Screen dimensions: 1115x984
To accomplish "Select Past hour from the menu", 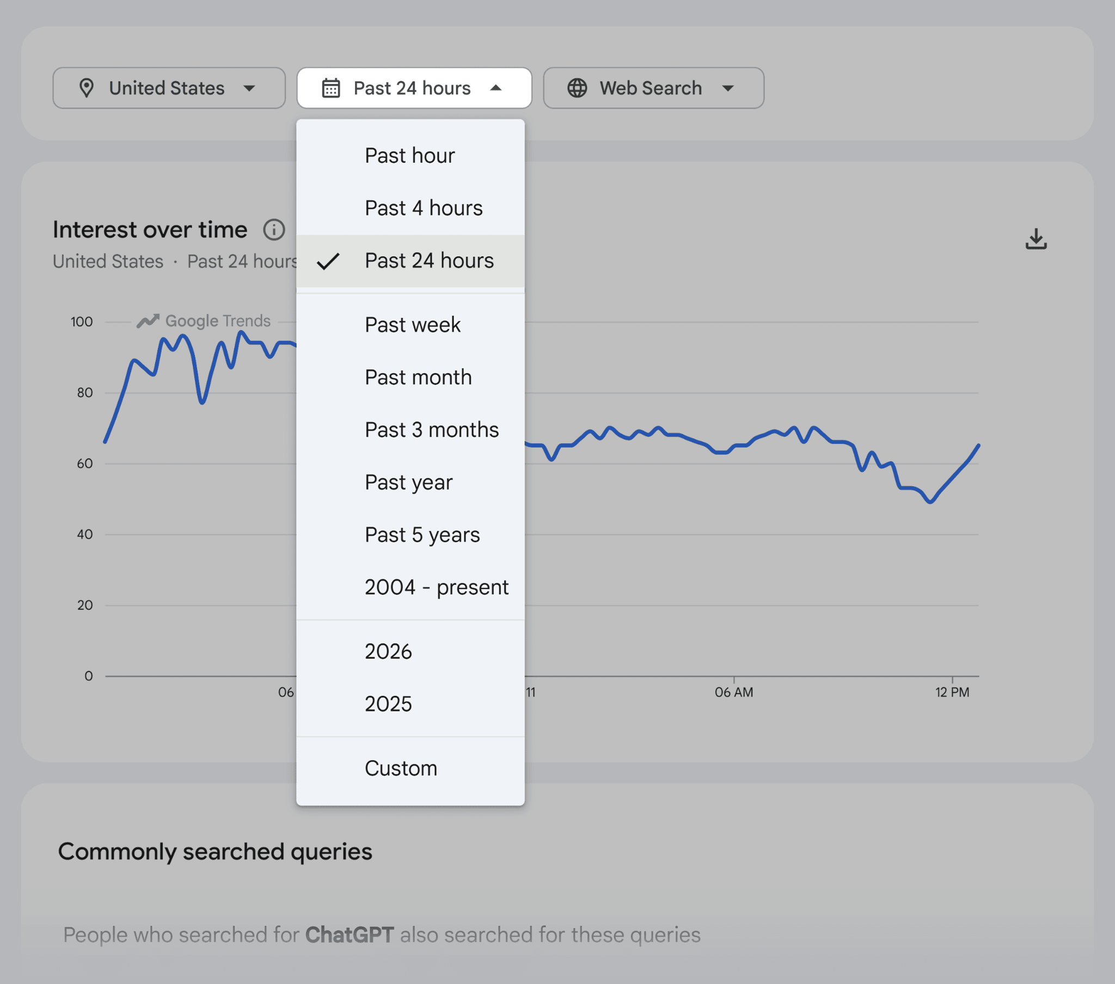I will point(409,155).
